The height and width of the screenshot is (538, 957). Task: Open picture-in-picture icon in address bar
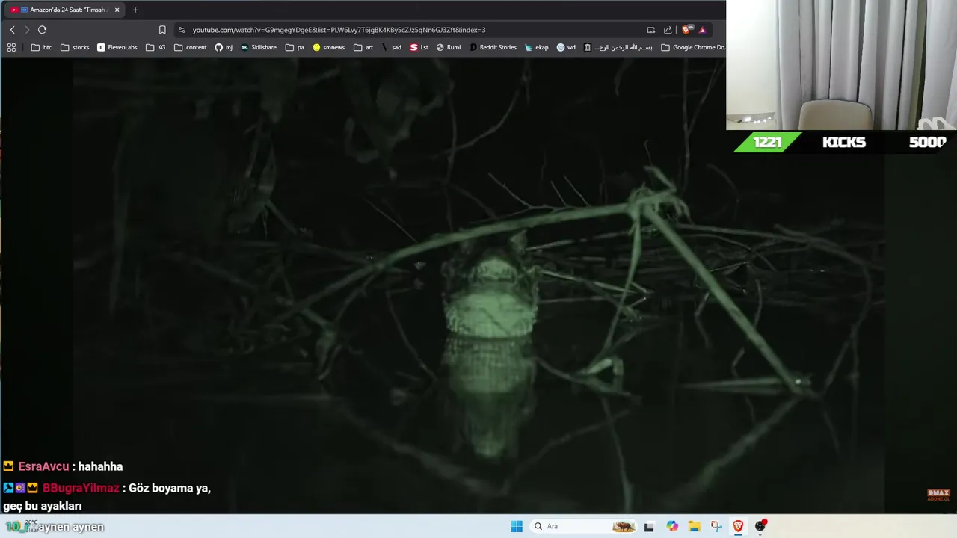pos(651,30)
